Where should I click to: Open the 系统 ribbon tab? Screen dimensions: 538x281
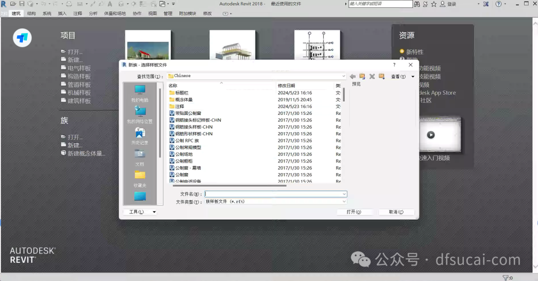[47, 13]
